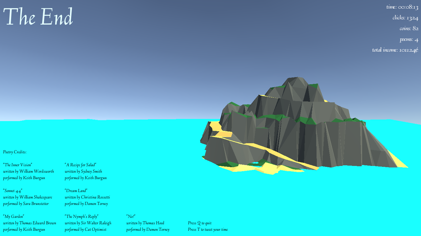Viewport: 421px width, 236px height.
Task: Click 'The End' title heading
Action: 38,17
